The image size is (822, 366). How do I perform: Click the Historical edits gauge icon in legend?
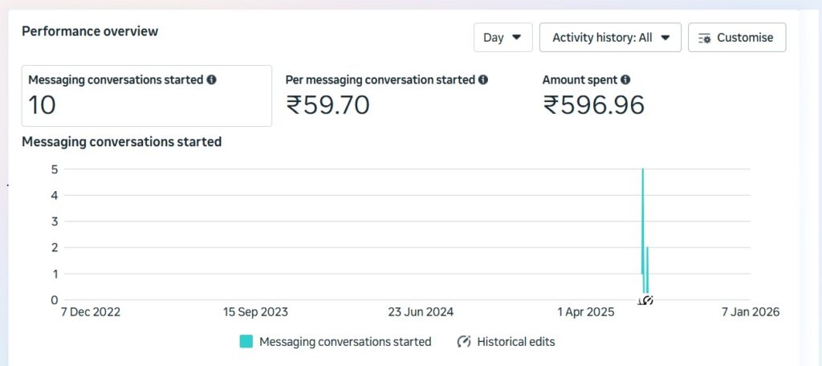click(464, 342)
